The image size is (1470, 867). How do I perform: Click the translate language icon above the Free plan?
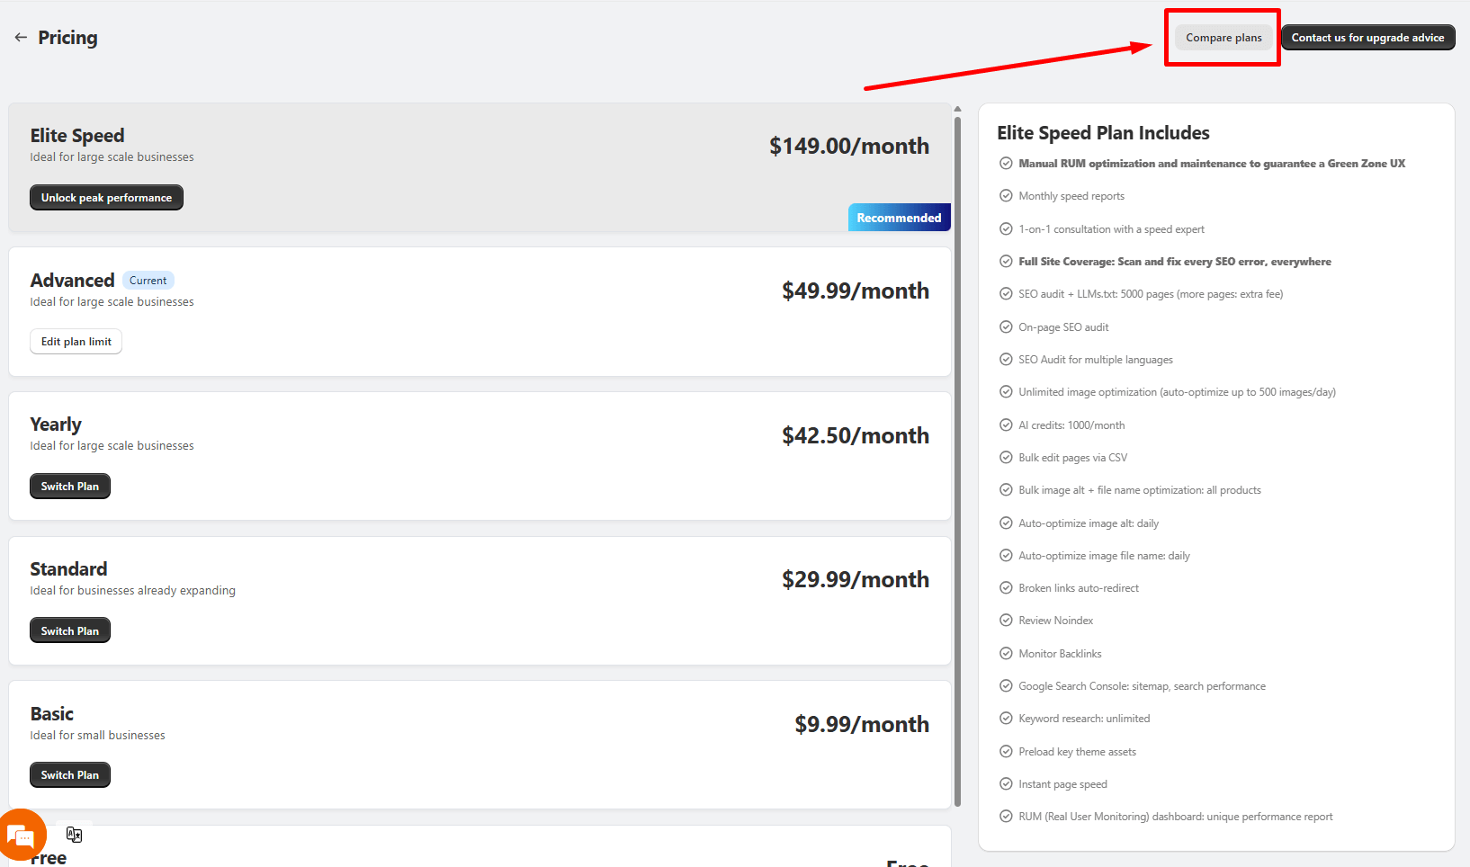click(74, 834)
